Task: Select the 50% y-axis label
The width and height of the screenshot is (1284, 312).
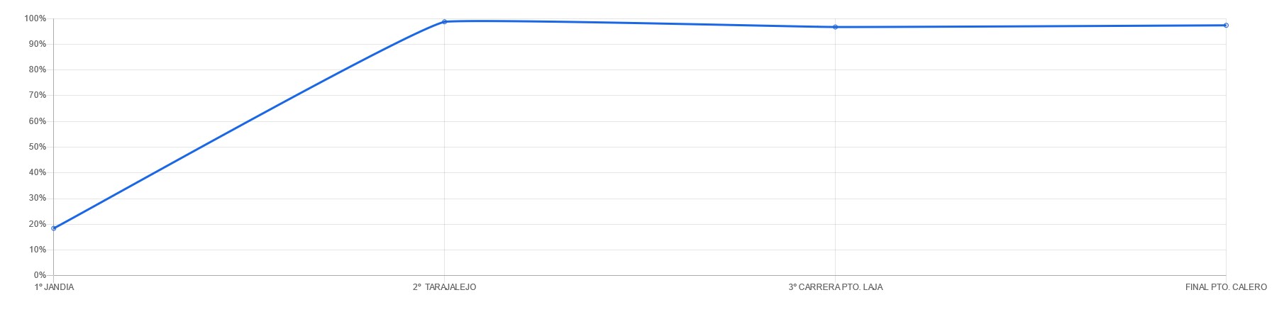Action: (x=38, y=147)
